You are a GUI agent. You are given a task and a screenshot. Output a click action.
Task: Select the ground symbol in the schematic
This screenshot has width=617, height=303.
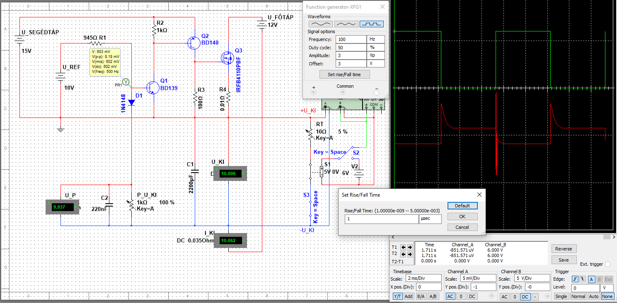[x=61, y=128]
